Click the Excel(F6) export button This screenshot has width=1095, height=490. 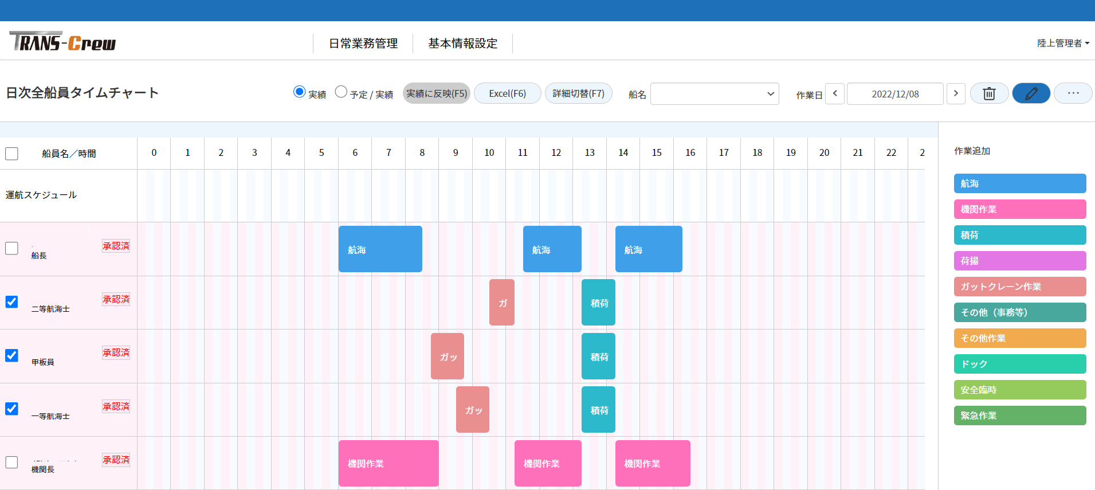[x=508, y=93]
